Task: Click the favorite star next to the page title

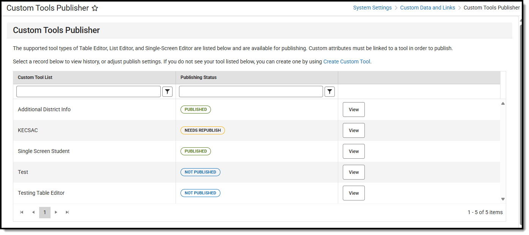Action: (x=95, y=8)
